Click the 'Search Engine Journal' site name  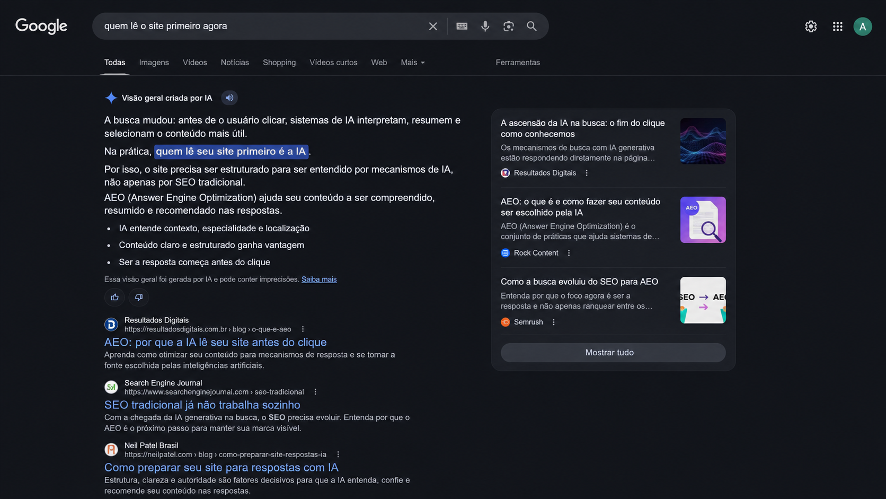pyautogui.click(x=163, y=383)
